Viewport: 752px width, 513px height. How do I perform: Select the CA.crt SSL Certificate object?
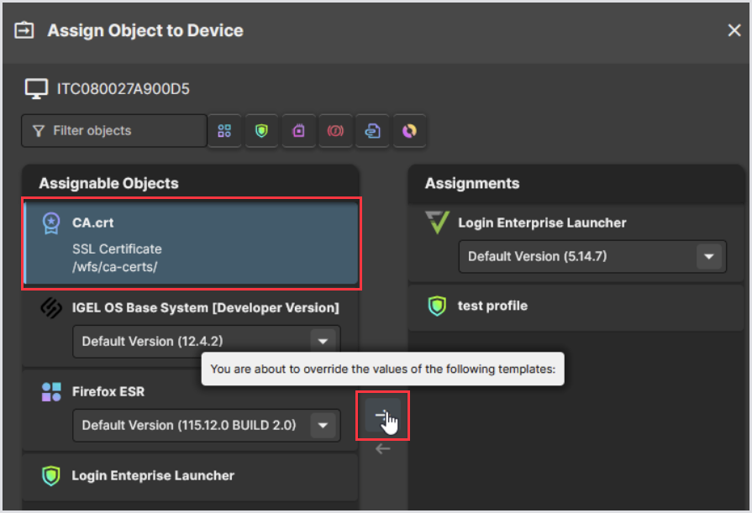192,241
